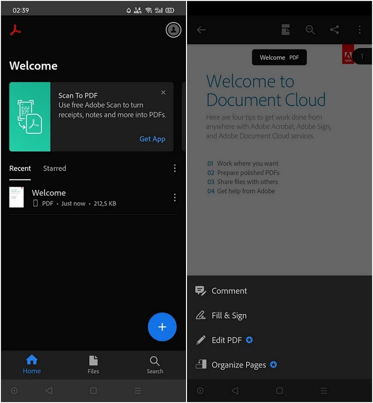Tap the Get App link
The width and height of the screenshot is (373, 403).
(152, 139)
